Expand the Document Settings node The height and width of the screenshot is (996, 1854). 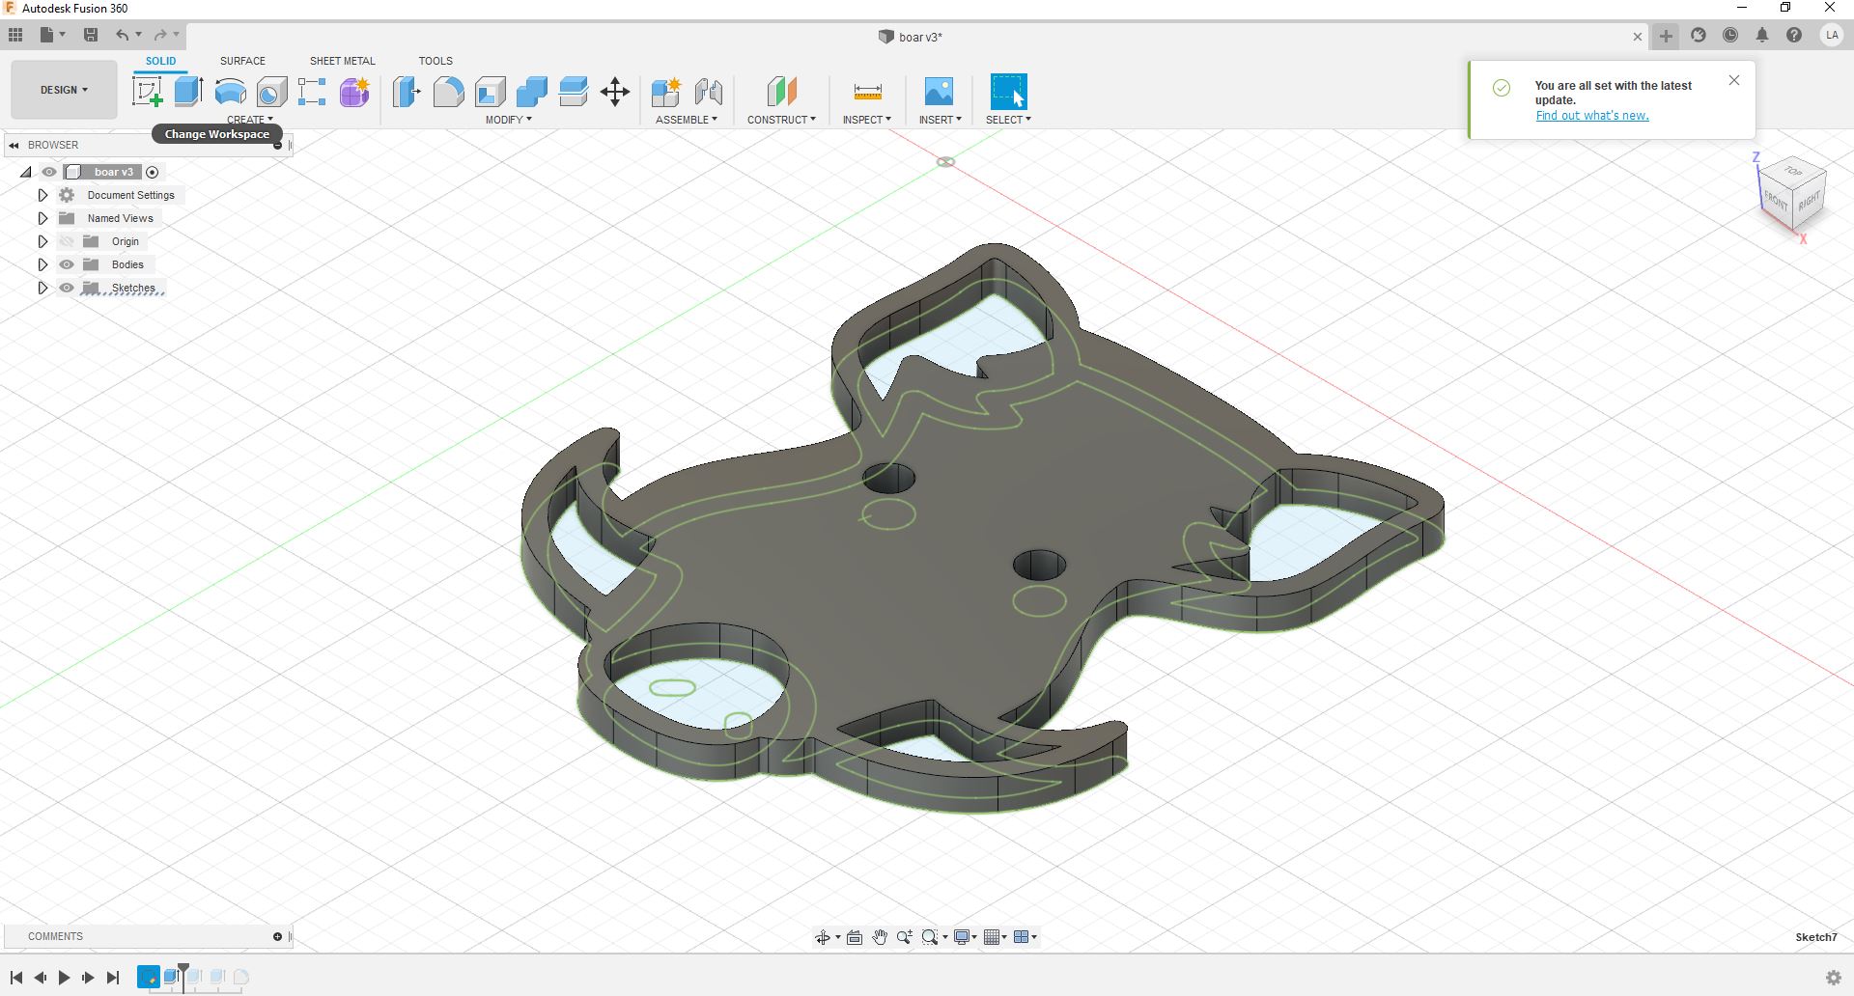click(42, 195)
